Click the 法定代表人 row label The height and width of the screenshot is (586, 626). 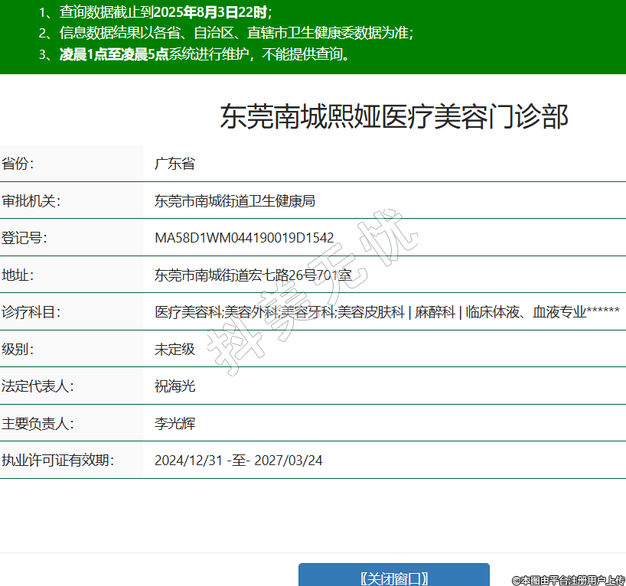pyautogui.click(x=37, y=386)
